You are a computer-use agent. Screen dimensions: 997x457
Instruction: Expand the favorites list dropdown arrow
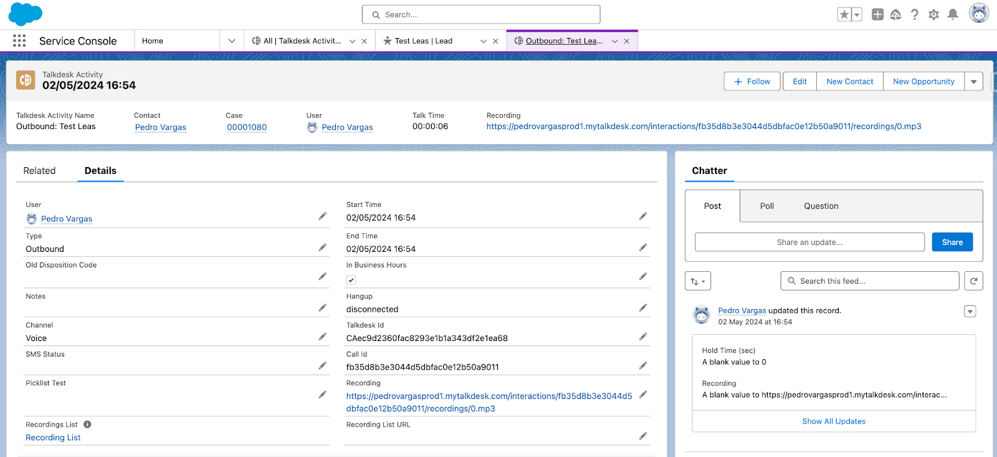[857, 14]
